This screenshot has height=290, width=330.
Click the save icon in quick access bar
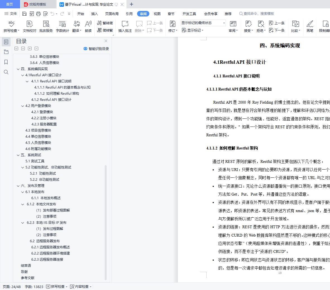pyautogui.click(x=24, y=14)
